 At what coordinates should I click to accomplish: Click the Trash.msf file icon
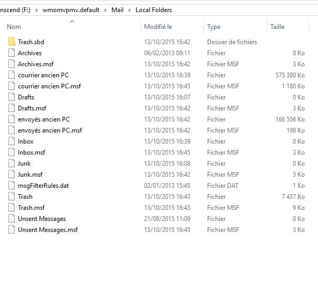12,208
